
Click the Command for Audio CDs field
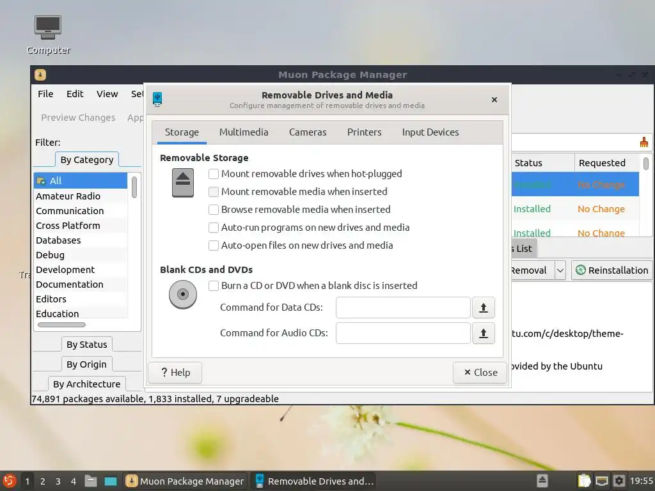click(x=403, y=333)
